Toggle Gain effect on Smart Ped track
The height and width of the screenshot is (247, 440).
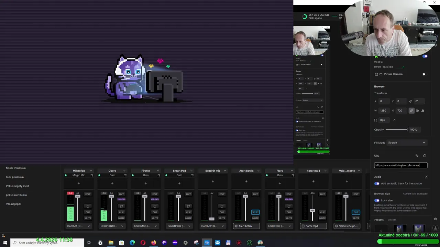tap(166, 175)
